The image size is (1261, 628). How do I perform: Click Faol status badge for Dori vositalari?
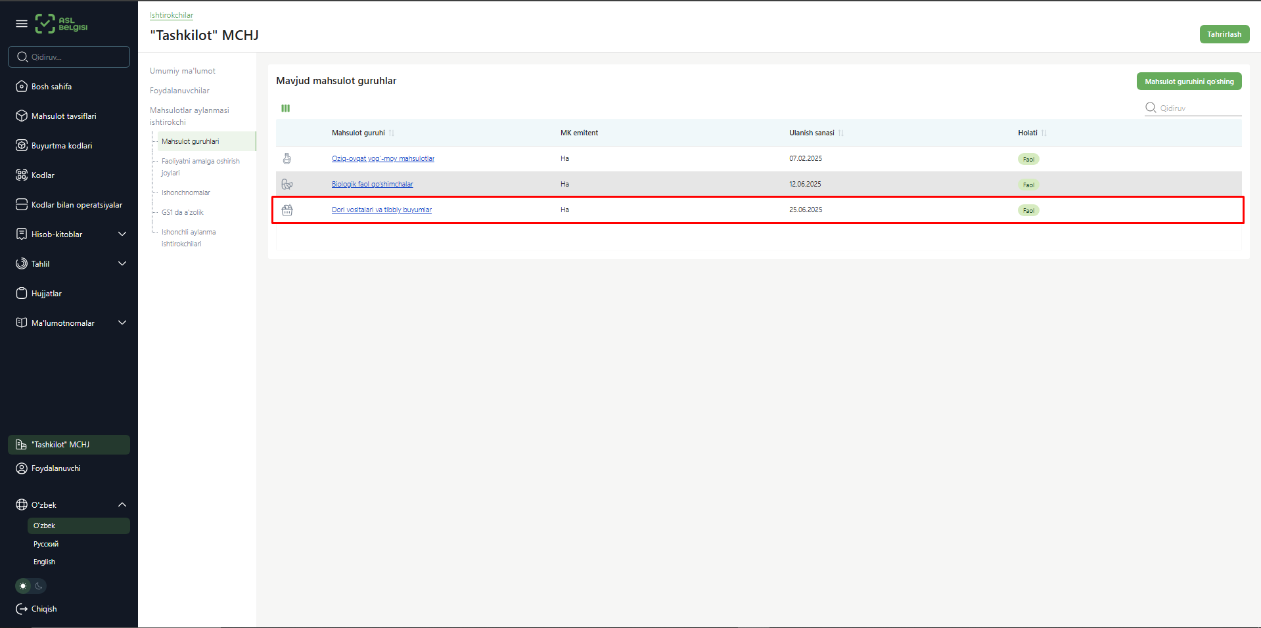tap(1028, 210)
